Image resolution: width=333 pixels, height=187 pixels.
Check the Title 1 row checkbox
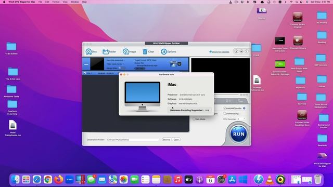[85, 73]
